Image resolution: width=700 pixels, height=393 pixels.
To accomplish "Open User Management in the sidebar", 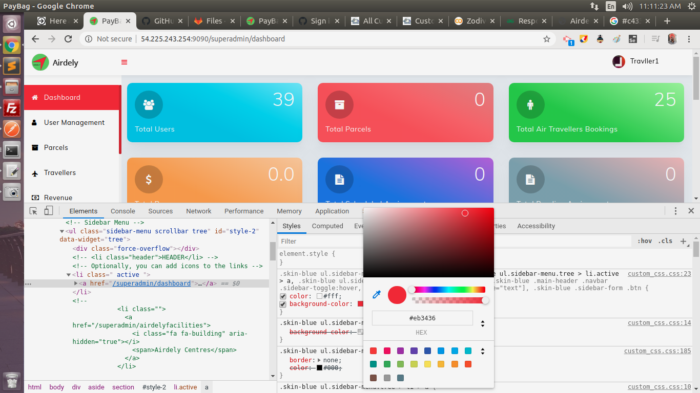I will coord(74,122).
